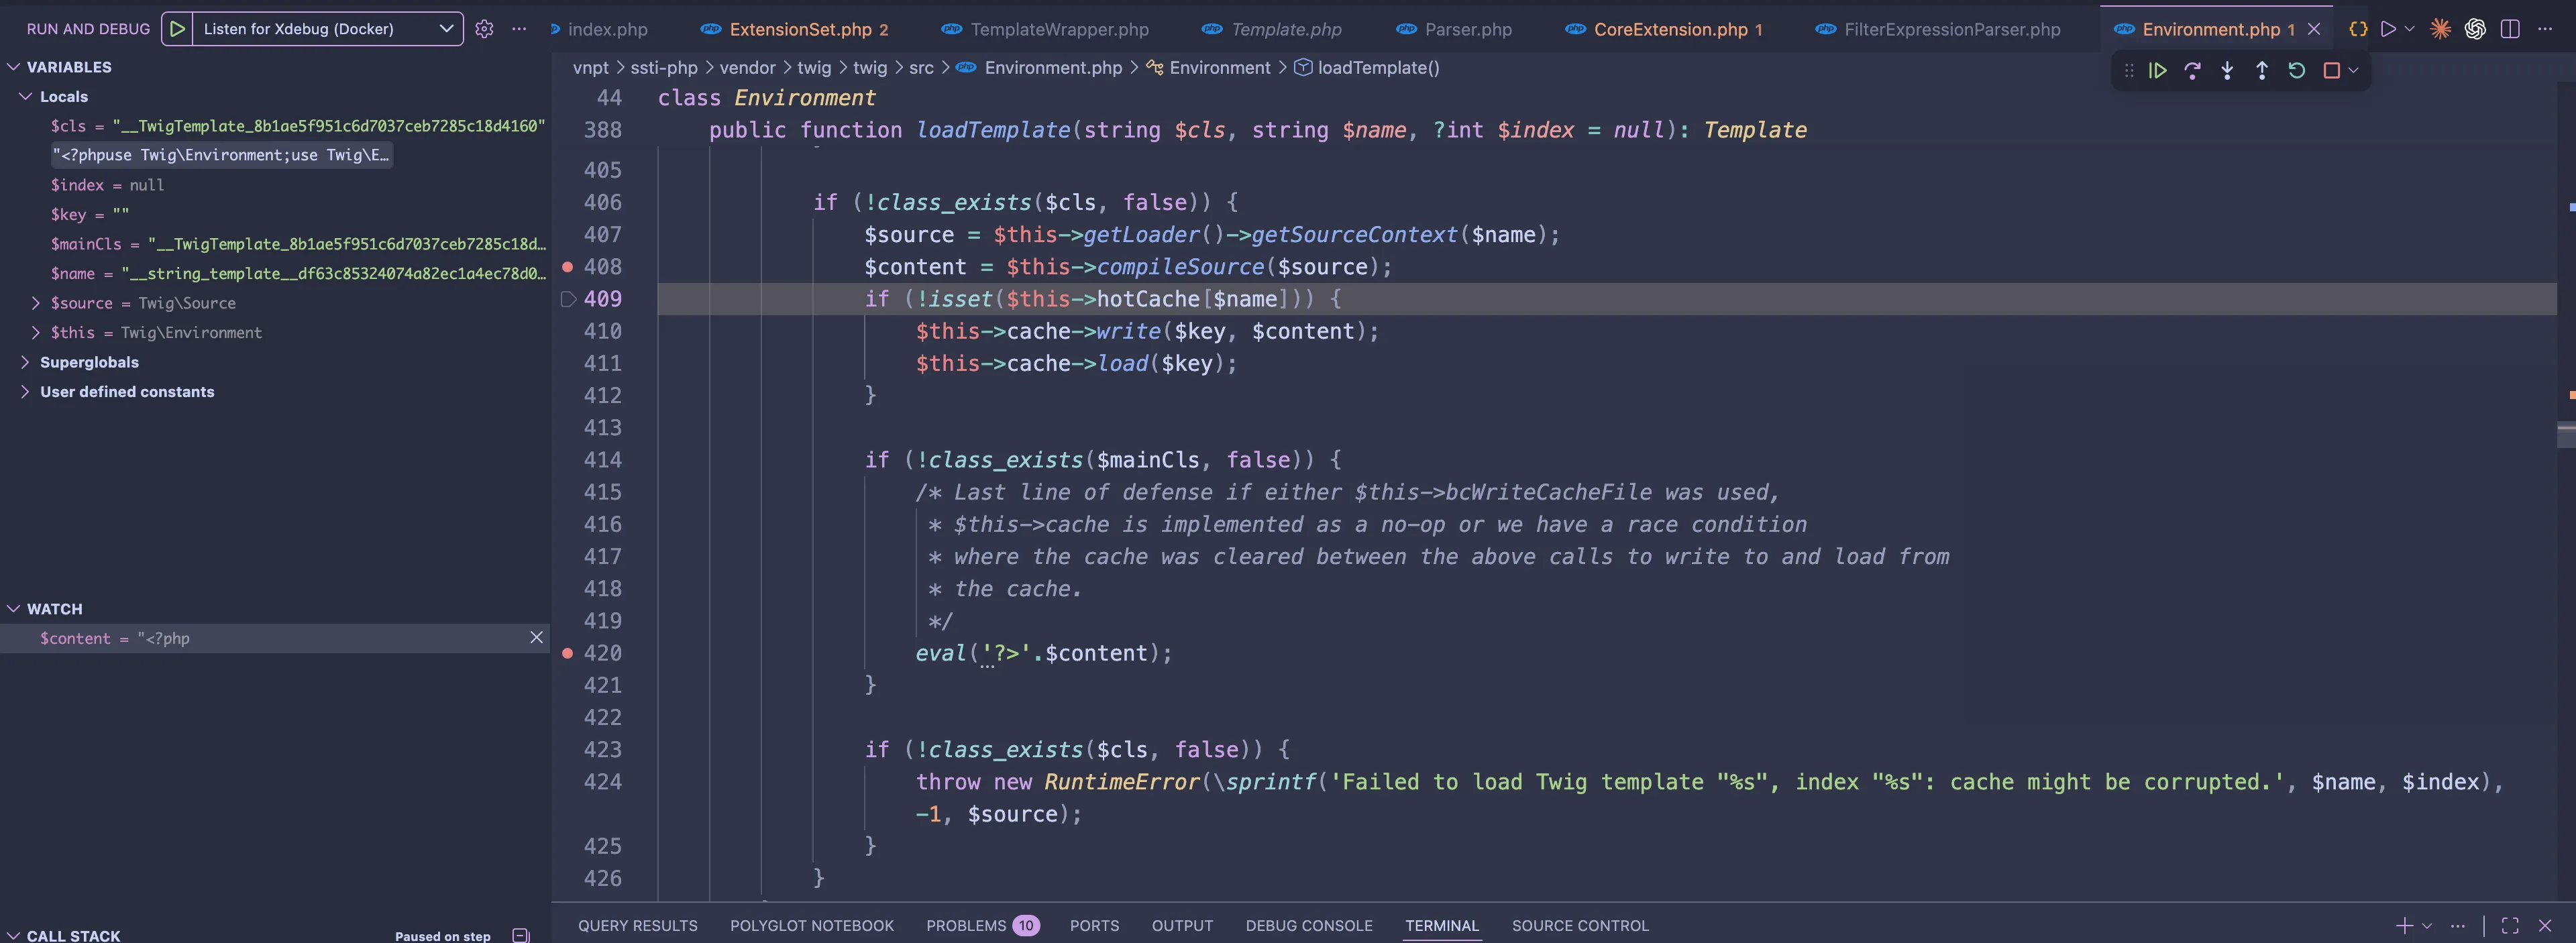The width and height of the screenshot is (2576, 943).
Task: Toggle the breakpoint on line 420
Action: (x=568, y=653)
